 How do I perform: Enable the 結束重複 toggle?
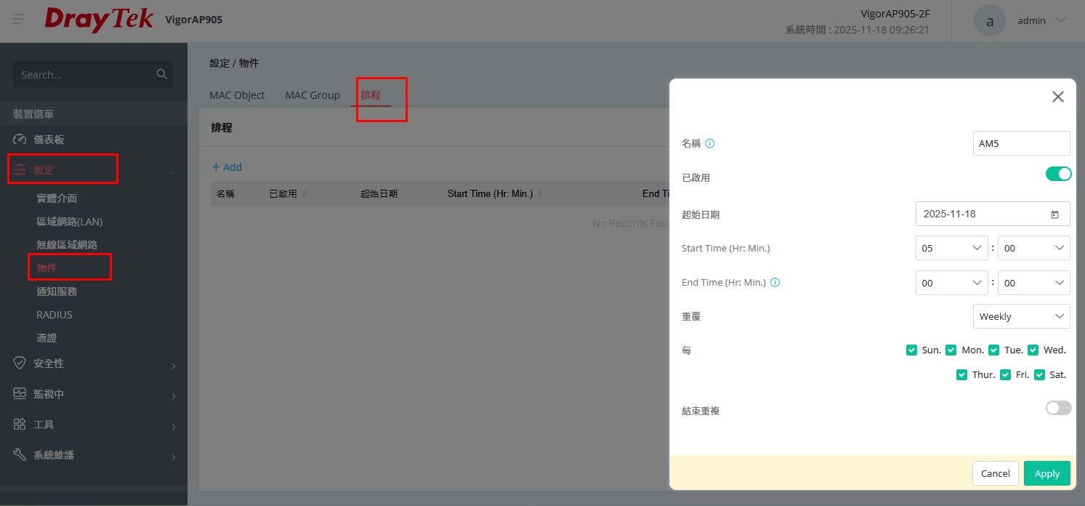click(x=1058, y=408)
